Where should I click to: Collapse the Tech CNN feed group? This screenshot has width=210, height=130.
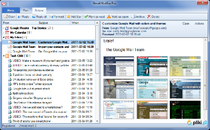(x=3, y=56)
